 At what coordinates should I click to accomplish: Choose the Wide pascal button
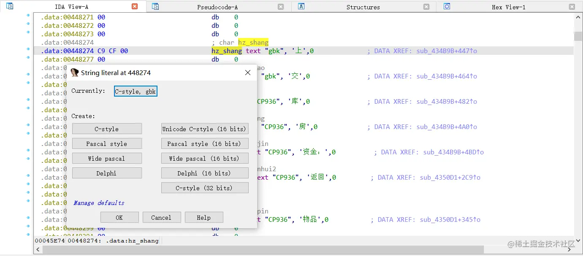click(x=107, y=159)
